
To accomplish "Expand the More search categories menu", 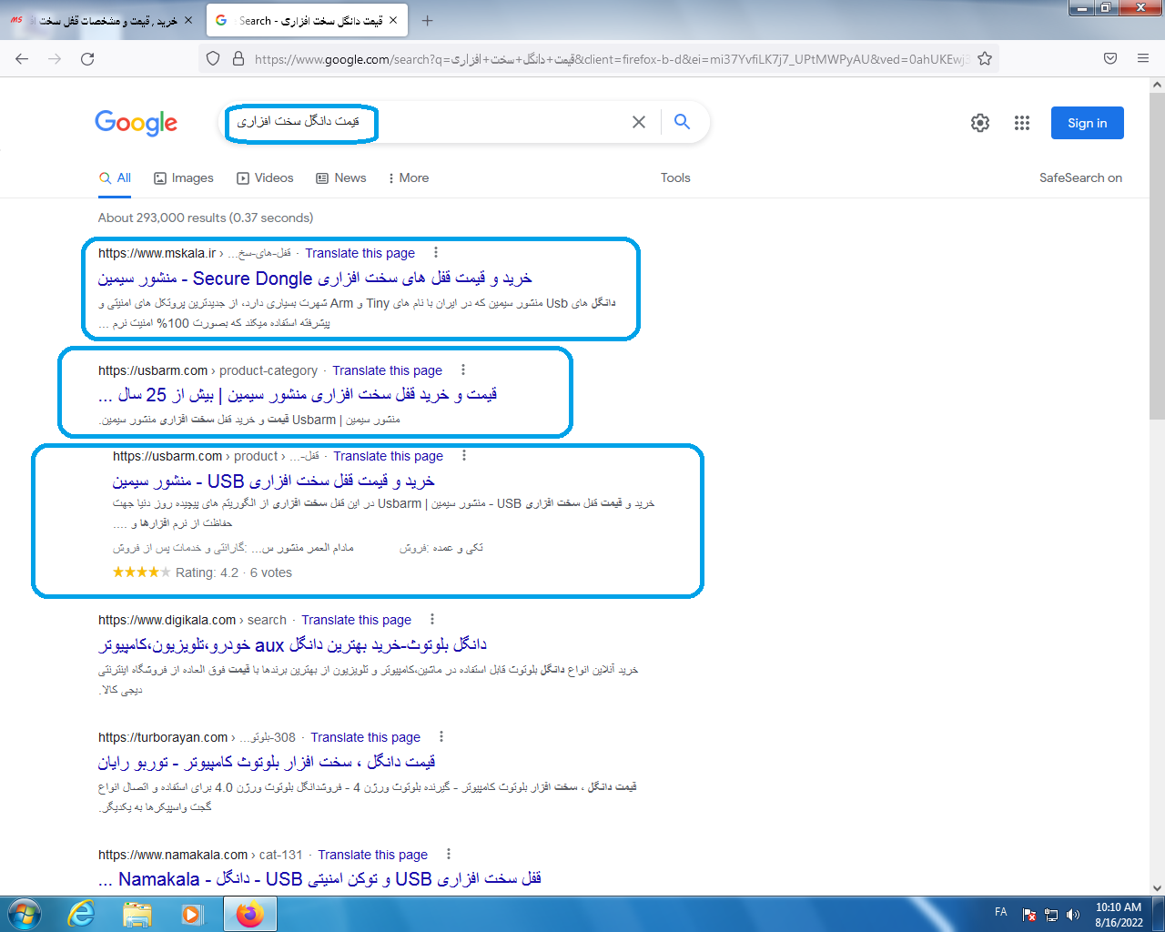I will [x=409, y=178].
